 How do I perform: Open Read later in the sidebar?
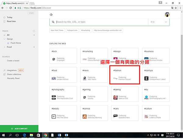coord(11,21)
